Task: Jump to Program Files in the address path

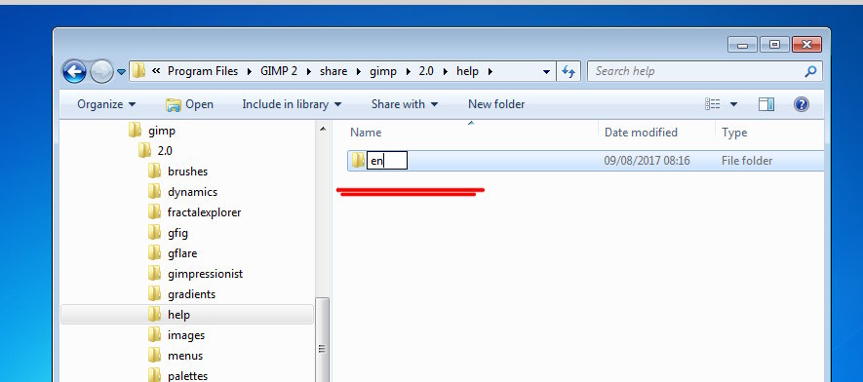Action: 203,71
